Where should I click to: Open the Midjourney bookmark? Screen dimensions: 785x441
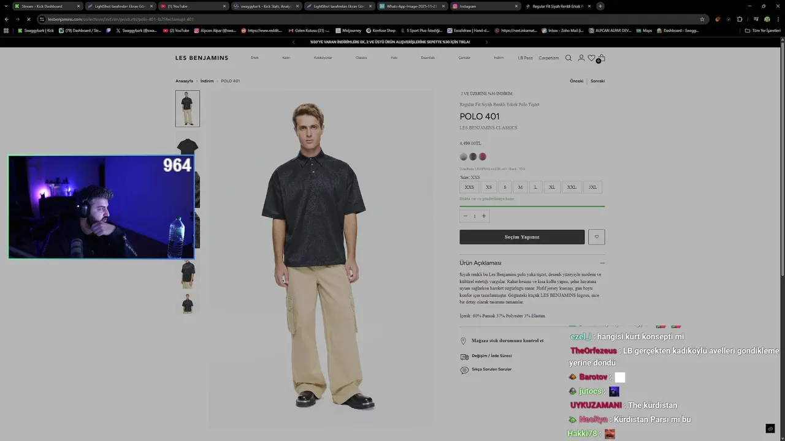tap(348, 30)
